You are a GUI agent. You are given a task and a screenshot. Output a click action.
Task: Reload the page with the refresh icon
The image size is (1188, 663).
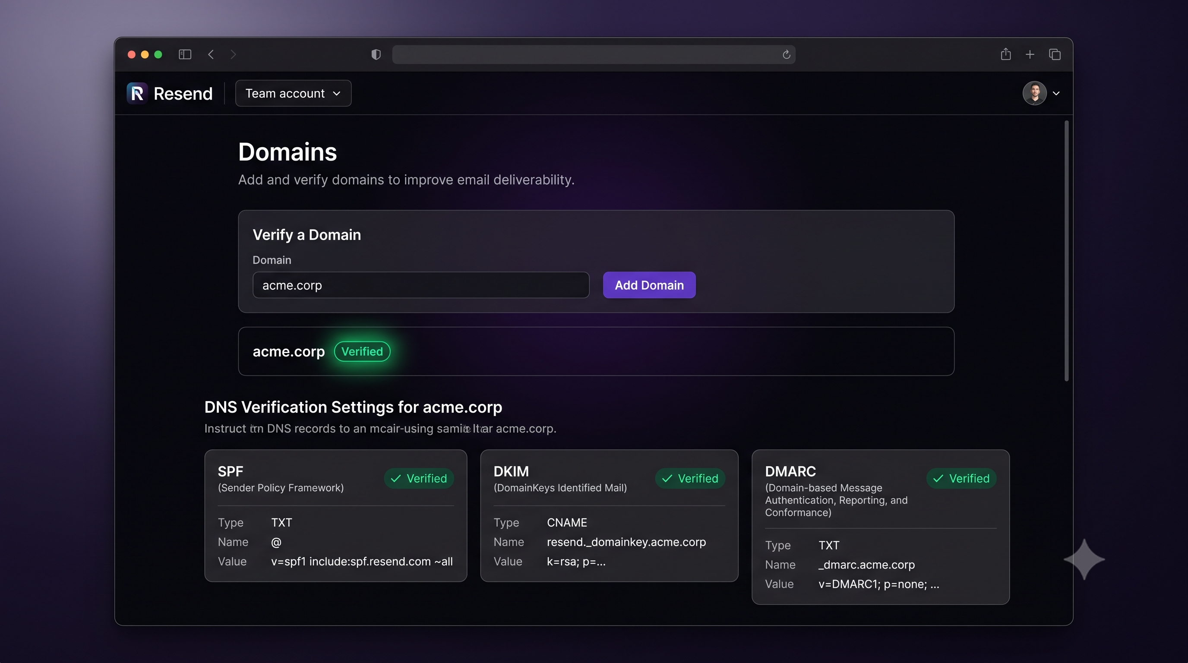[x=786, y=54]
